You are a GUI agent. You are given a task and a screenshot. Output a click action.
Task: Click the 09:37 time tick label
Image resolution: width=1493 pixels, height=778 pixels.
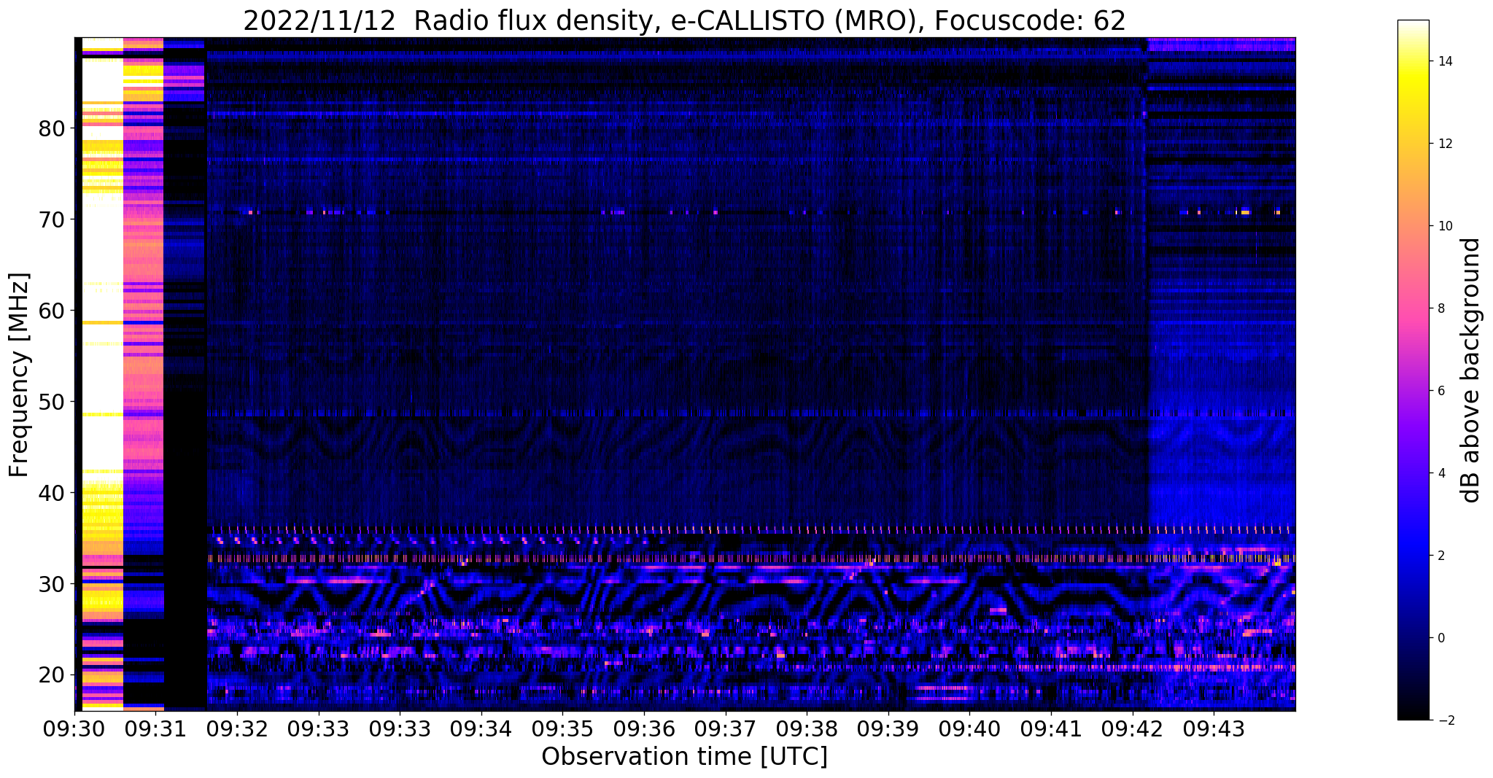(725, 728)
